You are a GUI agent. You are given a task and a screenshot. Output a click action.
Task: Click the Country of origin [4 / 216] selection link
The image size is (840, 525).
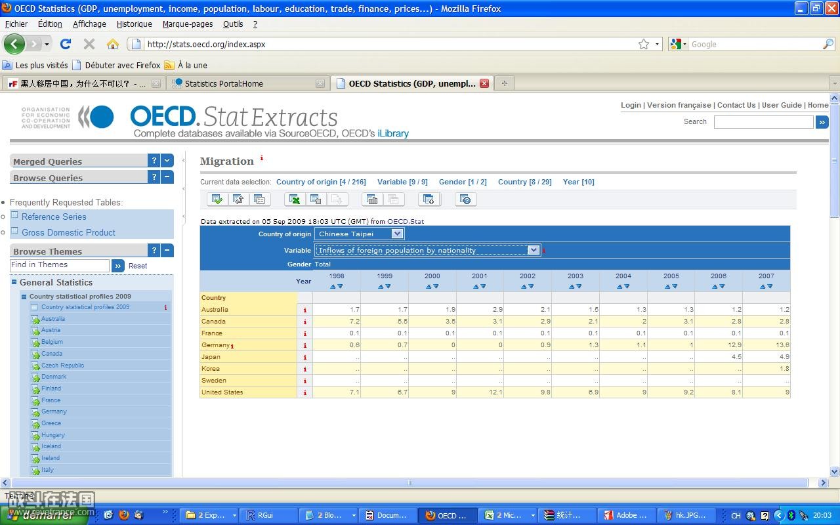tap(321, 182)
